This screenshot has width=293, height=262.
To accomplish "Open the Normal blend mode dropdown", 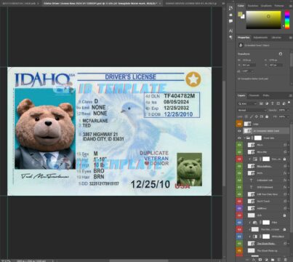I will click(x=252, y=110).
